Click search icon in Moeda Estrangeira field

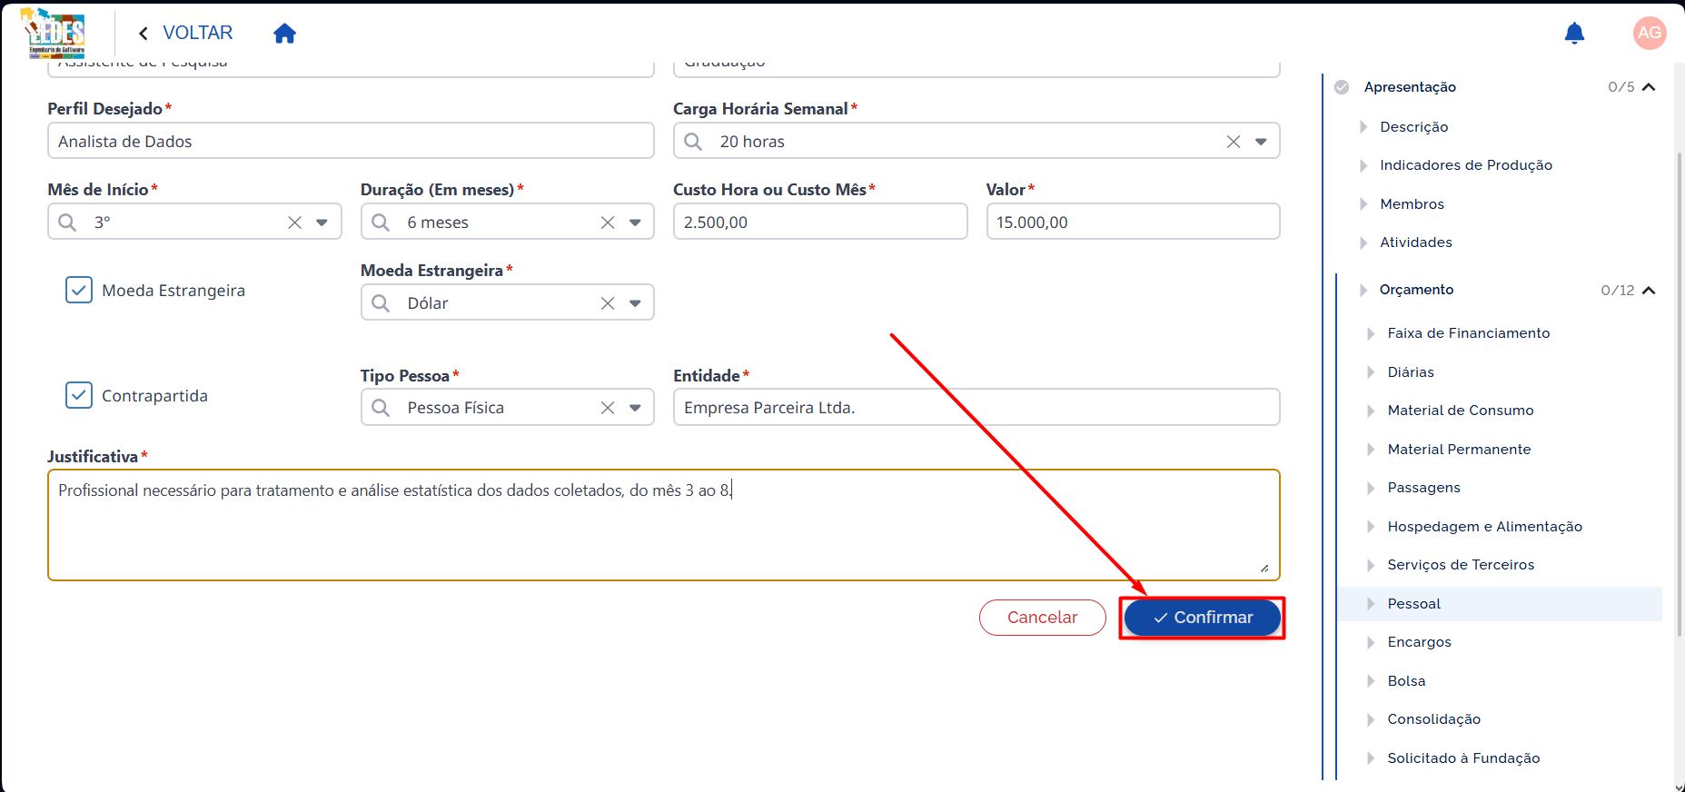[381, 303]
